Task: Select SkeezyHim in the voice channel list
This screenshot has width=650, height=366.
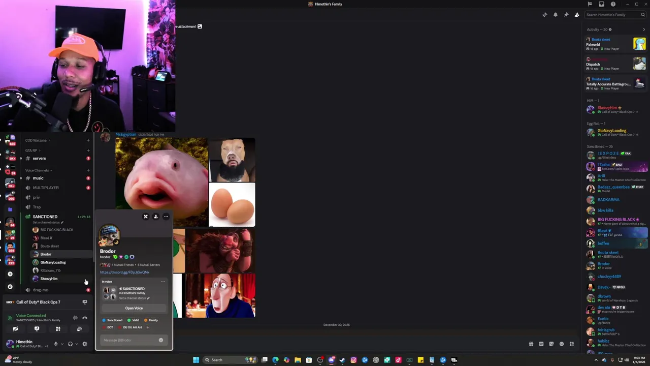Action: point(61,279)
